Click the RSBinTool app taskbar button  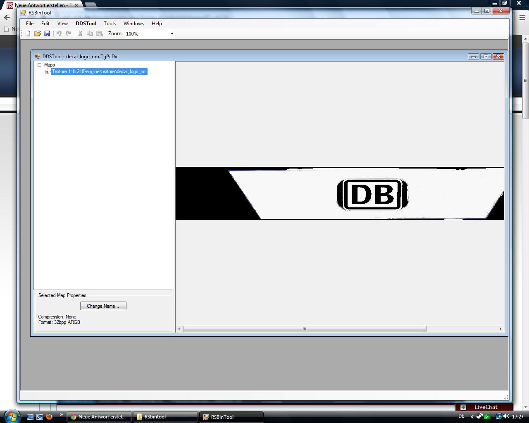231,417
